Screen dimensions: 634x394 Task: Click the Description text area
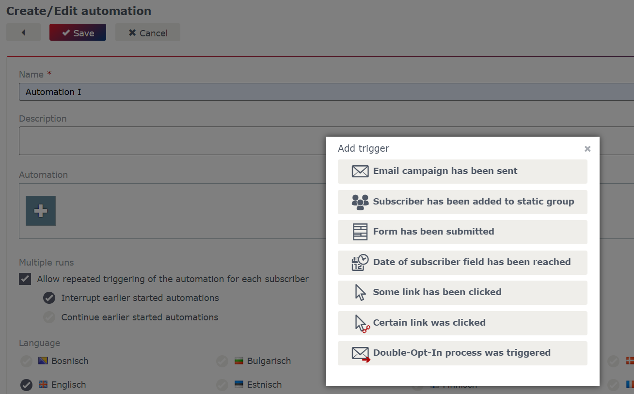point(326,141)
